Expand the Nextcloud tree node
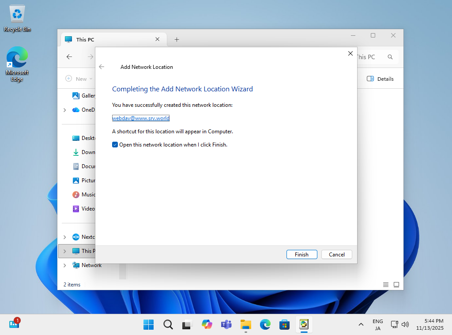Screen dimensions: 452x335 65,237
